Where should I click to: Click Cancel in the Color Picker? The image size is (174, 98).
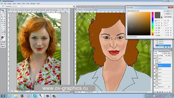click(x=168, y=14)
